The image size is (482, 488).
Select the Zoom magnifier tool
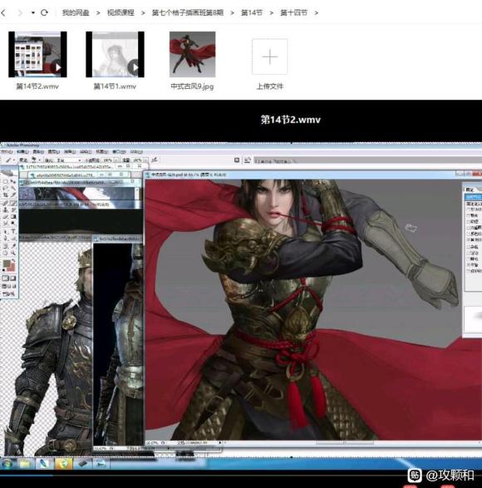[x=13, y=253]
